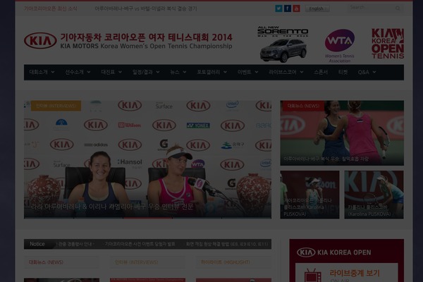Open the 기아코리아오픈 카롤리나 플리스코바 thumbnail
The image size is (423, 282).
click(x=309, y=195)
